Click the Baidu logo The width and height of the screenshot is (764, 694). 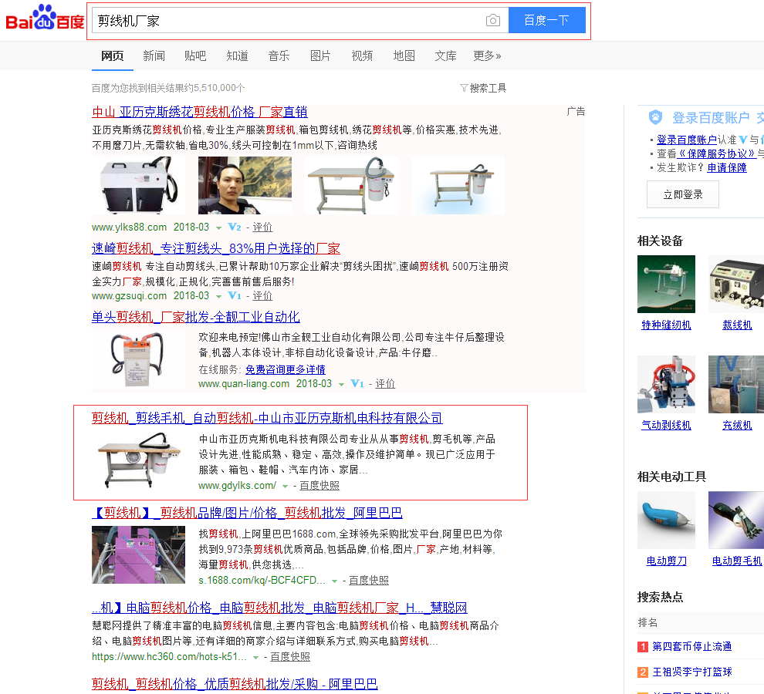tap(45, 19)
